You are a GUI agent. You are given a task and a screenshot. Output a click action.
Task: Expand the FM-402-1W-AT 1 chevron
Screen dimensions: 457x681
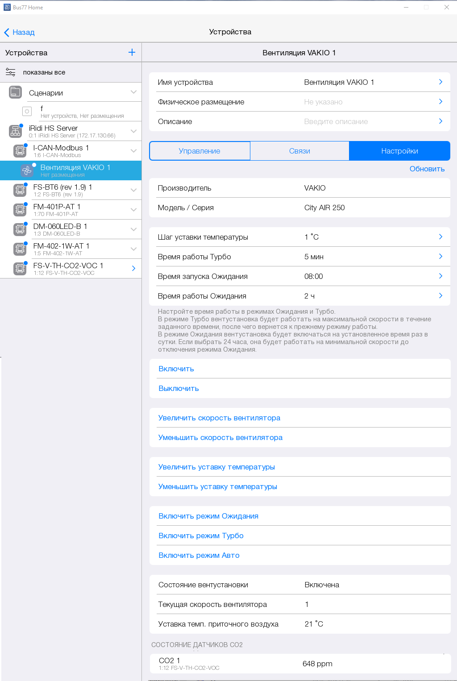133,249
